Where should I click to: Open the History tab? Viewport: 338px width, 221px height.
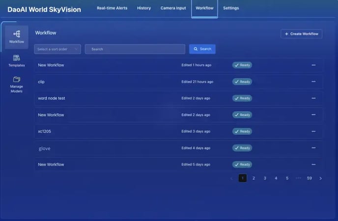(x=144, y=8)
